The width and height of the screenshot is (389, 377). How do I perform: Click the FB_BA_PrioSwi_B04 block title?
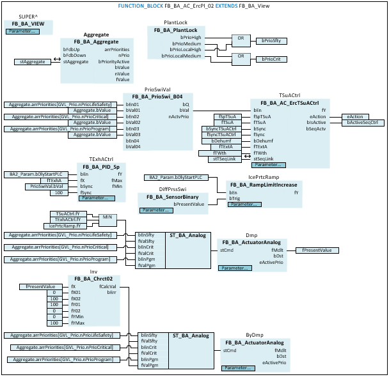[157, 96]
